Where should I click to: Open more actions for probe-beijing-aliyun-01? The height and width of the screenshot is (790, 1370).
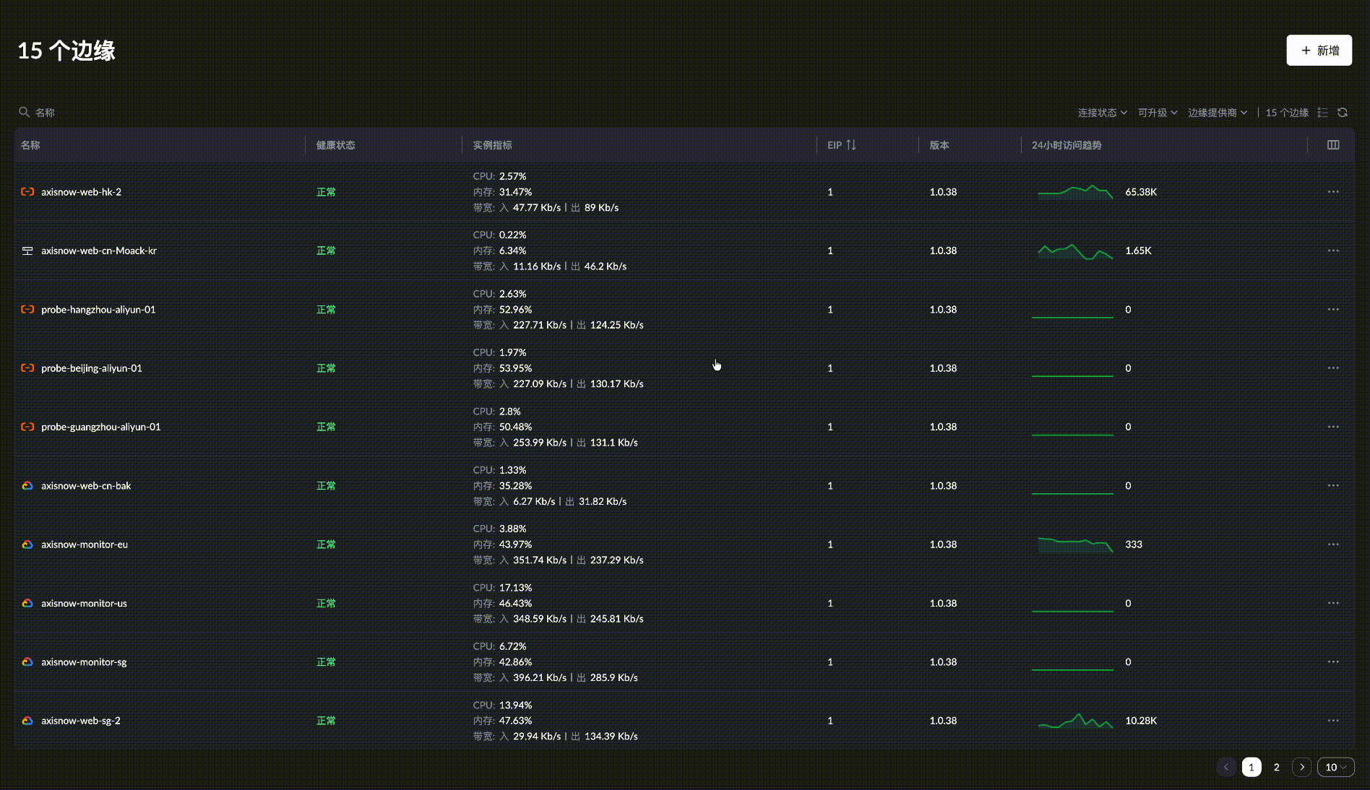pos(1333,368)
